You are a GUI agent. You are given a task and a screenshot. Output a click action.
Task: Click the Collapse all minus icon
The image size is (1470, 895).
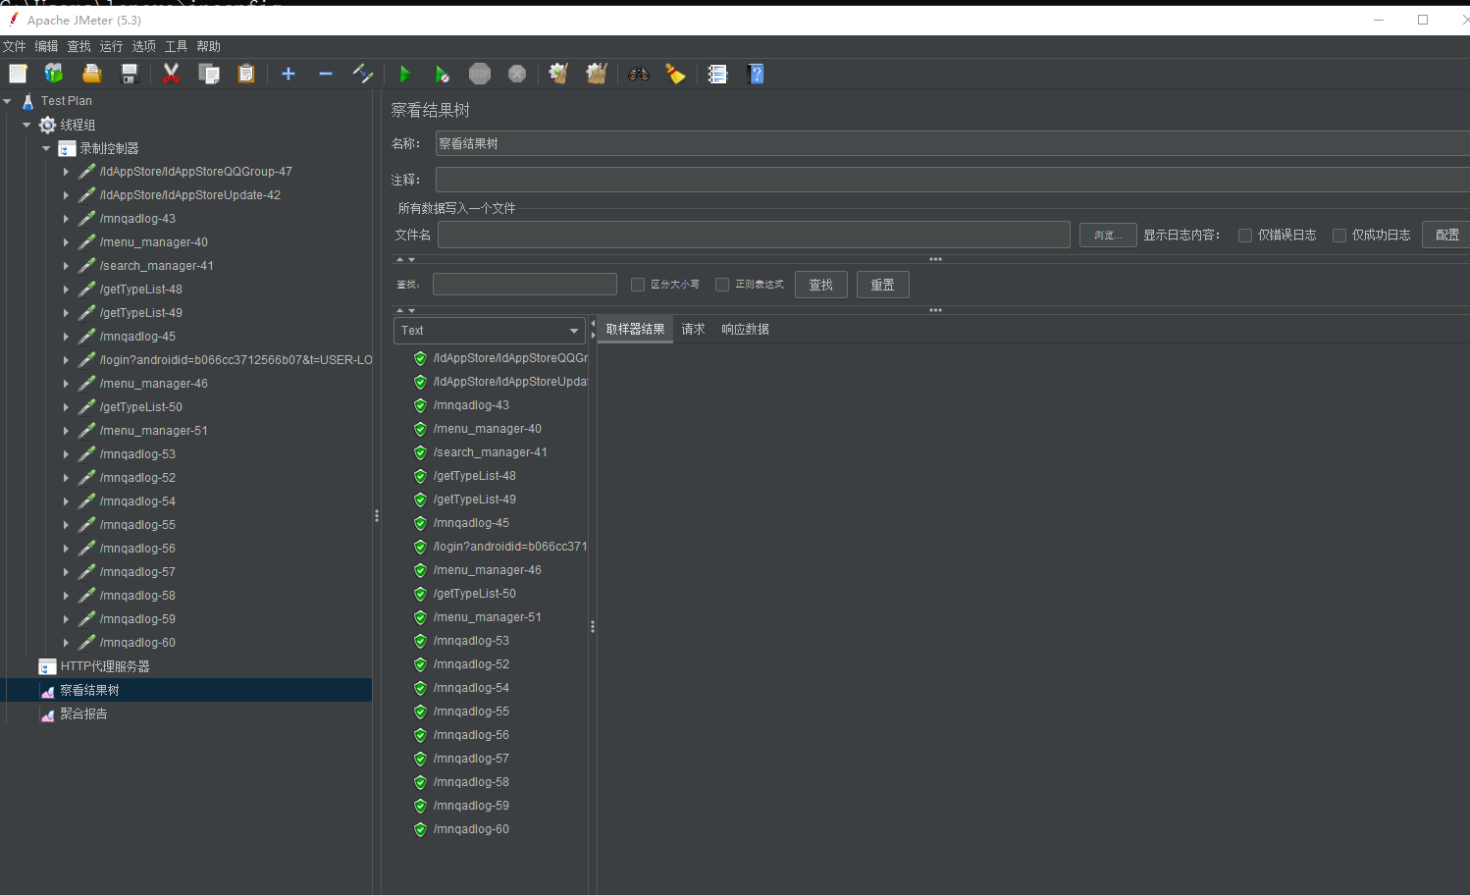tap(326, 74)
